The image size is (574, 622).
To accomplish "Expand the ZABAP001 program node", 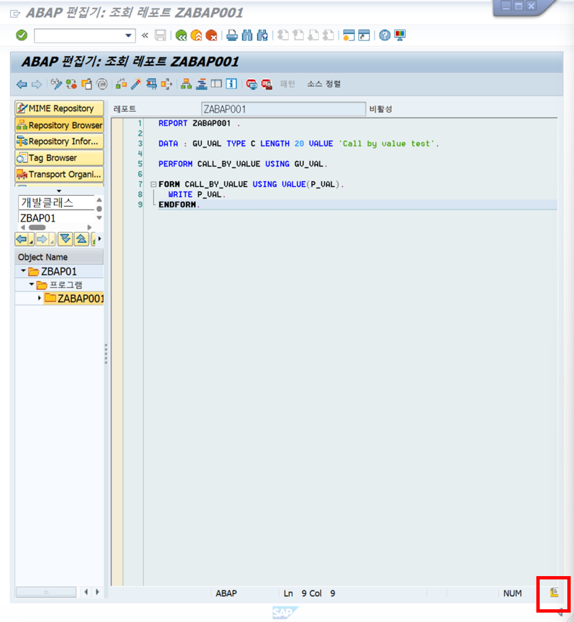I will click(x=39, y=298).
